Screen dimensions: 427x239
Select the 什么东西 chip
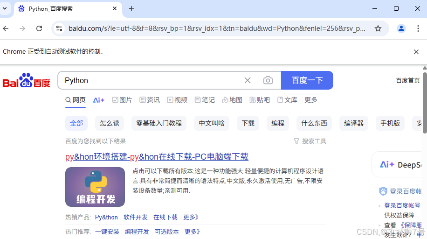(314, 123)
